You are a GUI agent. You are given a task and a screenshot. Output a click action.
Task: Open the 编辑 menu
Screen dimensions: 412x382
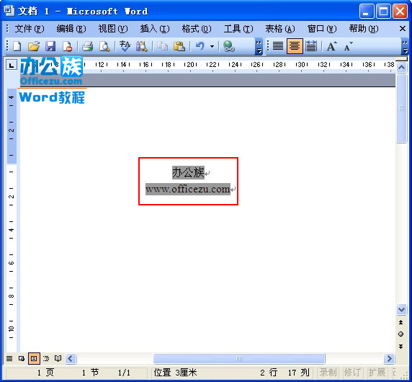71,29
